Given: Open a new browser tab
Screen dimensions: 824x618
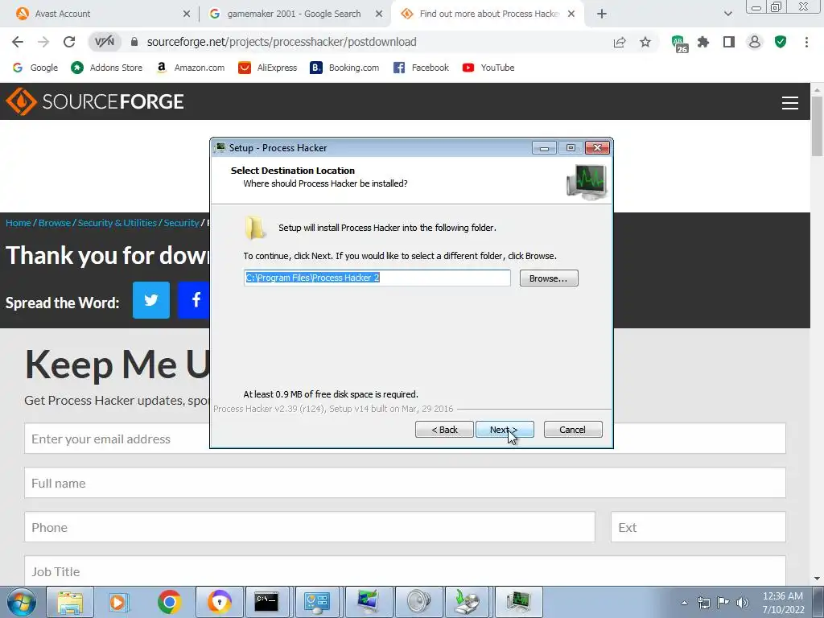Looking at the screenshot, I should coord(602,14).
